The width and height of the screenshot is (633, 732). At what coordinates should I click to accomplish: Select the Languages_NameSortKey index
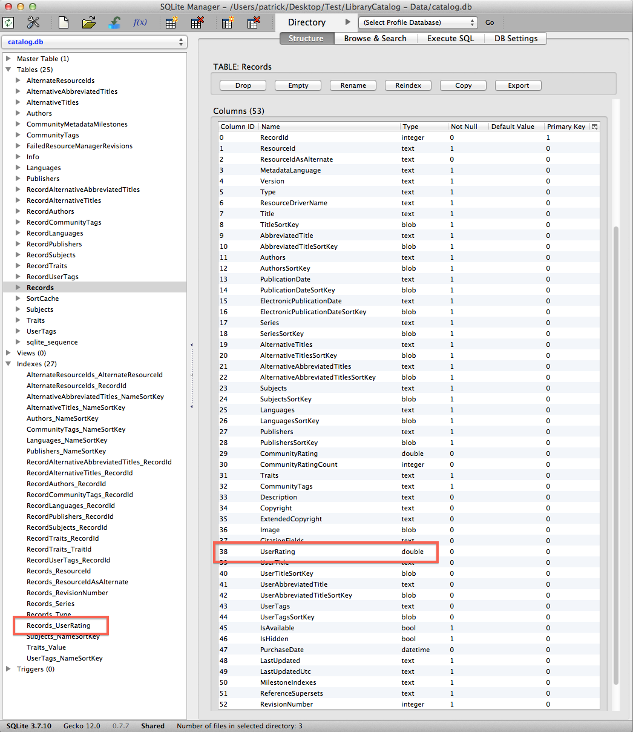pyautogui.click(x=67, y=440)
